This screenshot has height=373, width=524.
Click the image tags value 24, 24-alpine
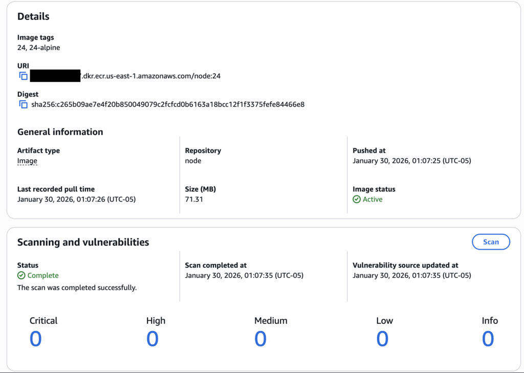(39, 48)
